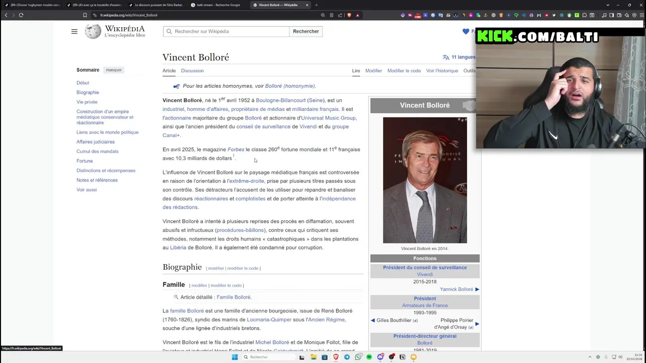Viewport: 646px width, 363px height.
Task: Open Brave browser taskbar icon
Action: coord(336,357)
